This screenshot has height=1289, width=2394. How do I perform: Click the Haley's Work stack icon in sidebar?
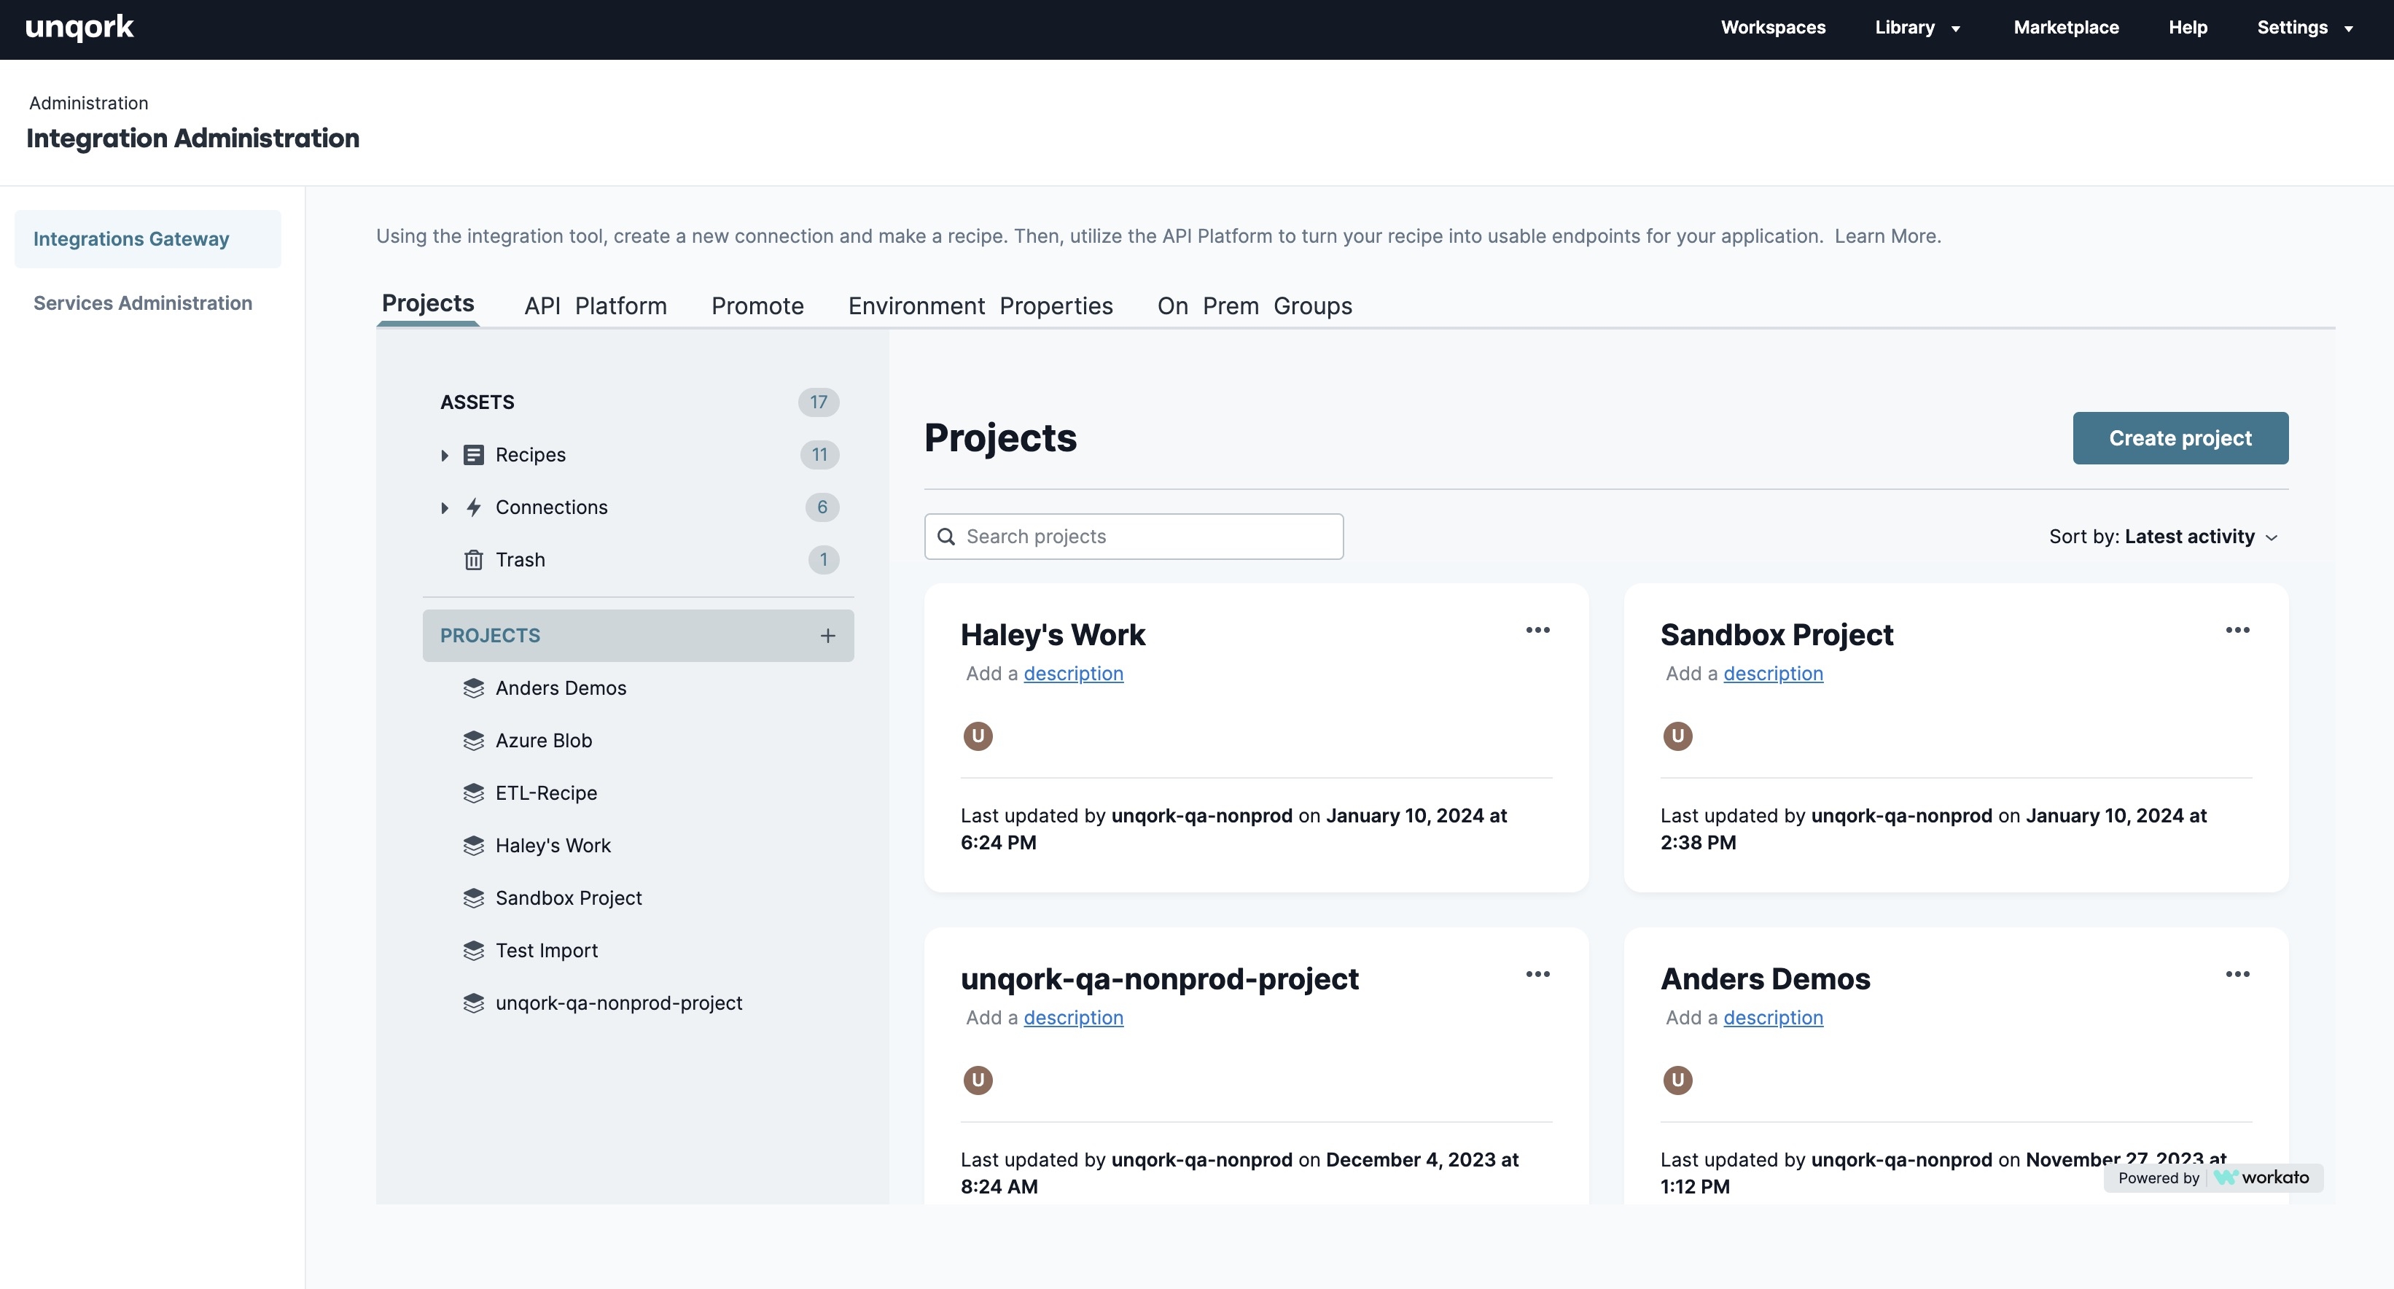coord(474,846)
